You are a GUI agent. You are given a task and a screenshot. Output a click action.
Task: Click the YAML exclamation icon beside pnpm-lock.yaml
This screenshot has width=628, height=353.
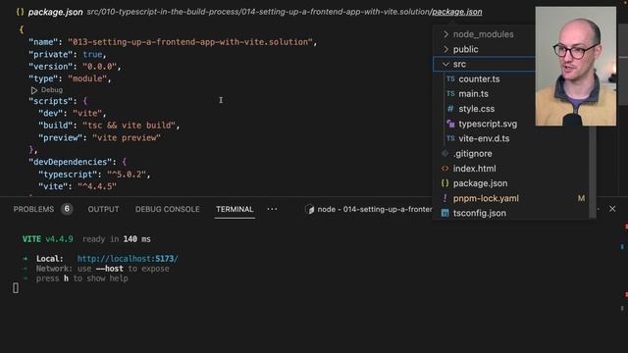[x=445, y=198]
